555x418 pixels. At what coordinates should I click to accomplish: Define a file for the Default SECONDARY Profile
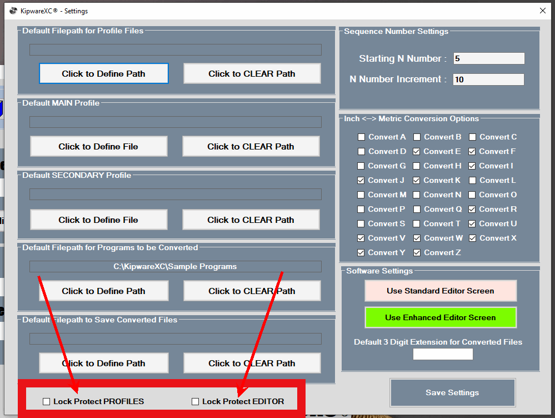[98, 220]
